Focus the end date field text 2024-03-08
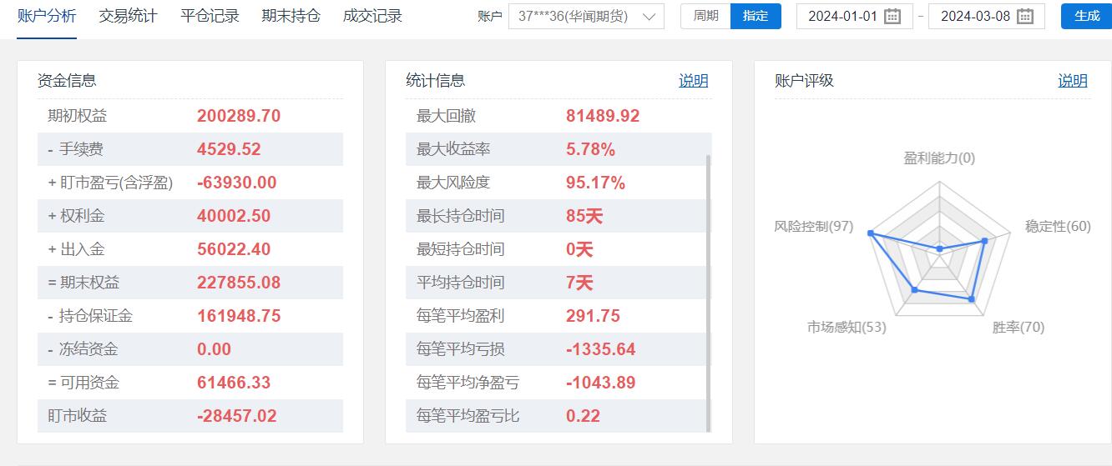Image resolution: width=1112 pixels, height=466 pixels. (975, 17)
